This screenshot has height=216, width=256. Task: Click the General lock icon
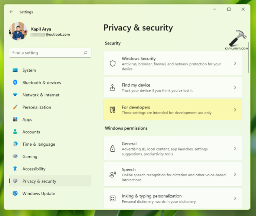point(113,149)
